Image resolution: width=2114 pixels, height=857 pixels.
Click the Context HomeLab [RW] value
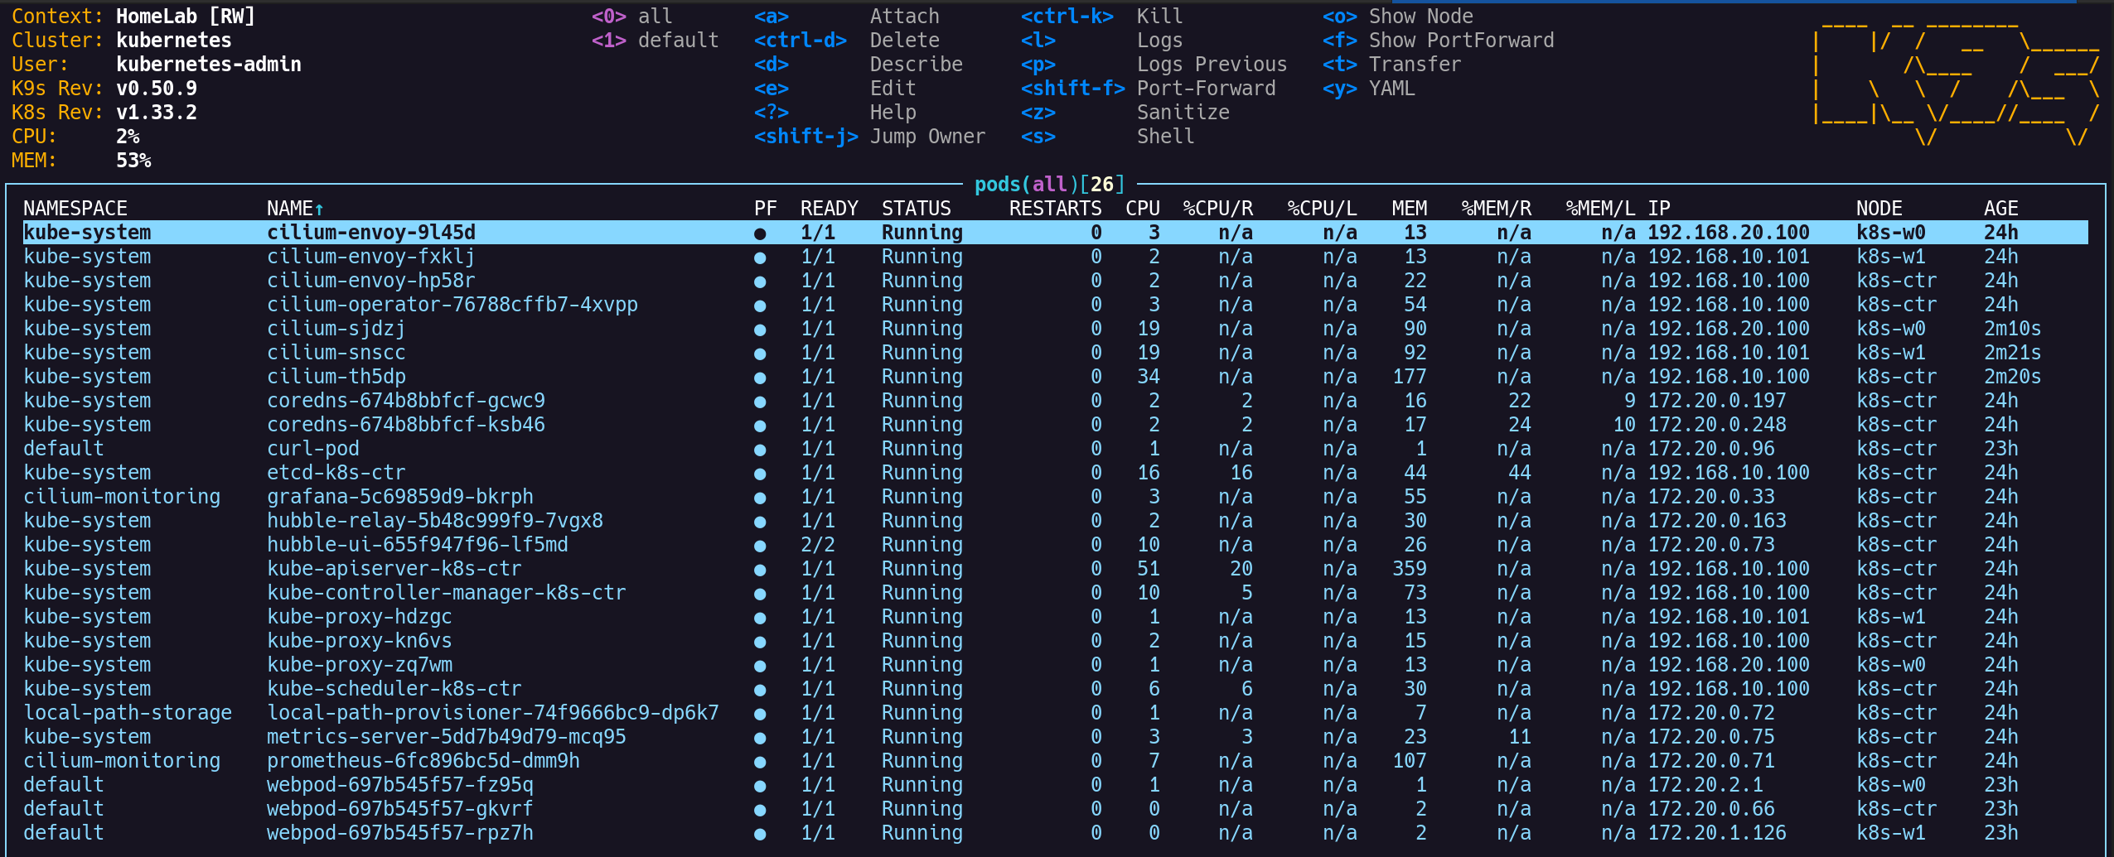186,17
